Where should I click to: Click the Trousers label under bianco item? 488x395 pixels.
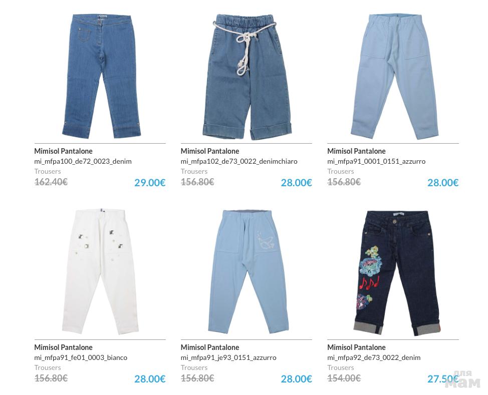click(47, 367)
